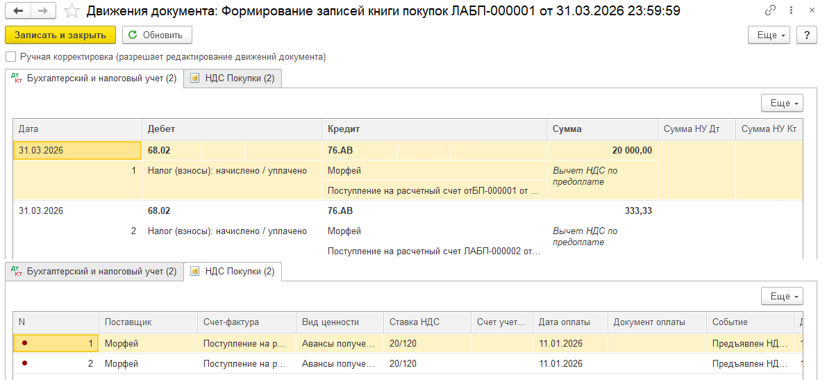Click Авансы получе... value in row 1
Image resolution: width=827 pixels, height=380 pixels.
[340, 344]
